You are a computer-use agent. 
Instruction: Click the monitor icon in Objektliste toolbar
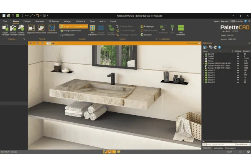coord(205,47)
